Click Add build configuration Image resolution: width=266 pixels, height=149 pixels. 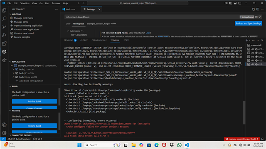(31, 81)
